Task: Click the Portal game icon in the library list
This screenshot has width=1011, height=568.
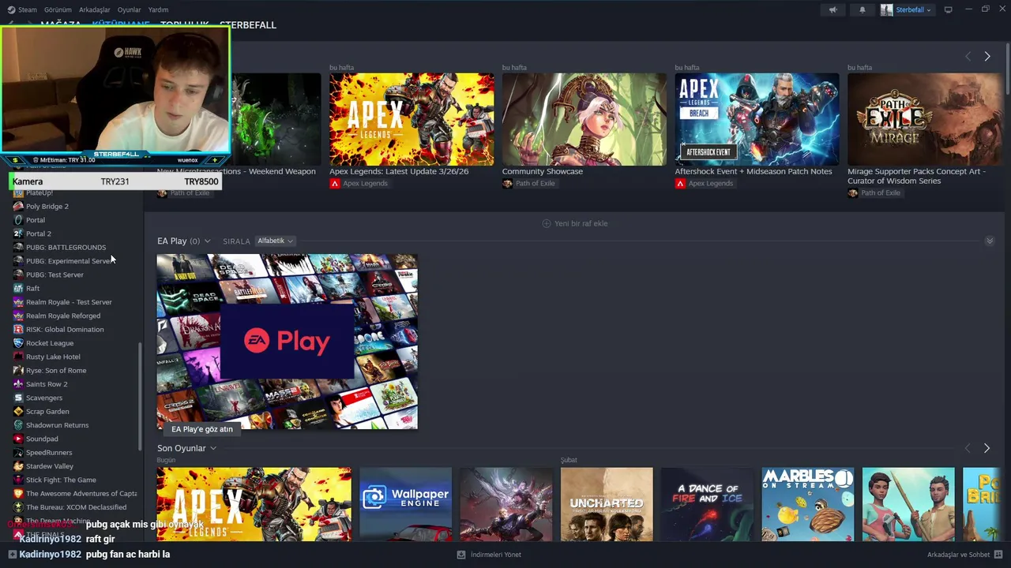Action: click(x=18, y=220)
